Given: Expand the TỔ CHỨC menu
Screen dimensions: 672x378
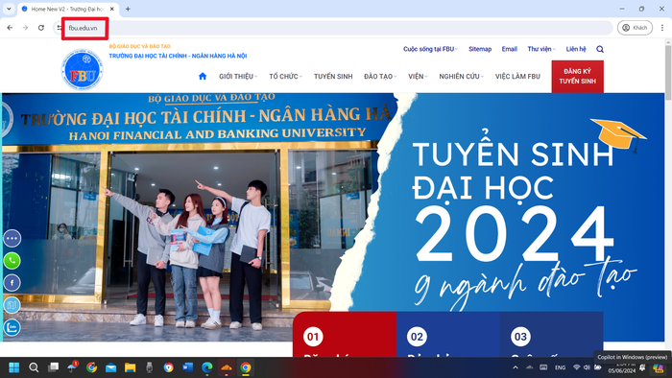Looking at the screenshot, I should tap(285, 76).
